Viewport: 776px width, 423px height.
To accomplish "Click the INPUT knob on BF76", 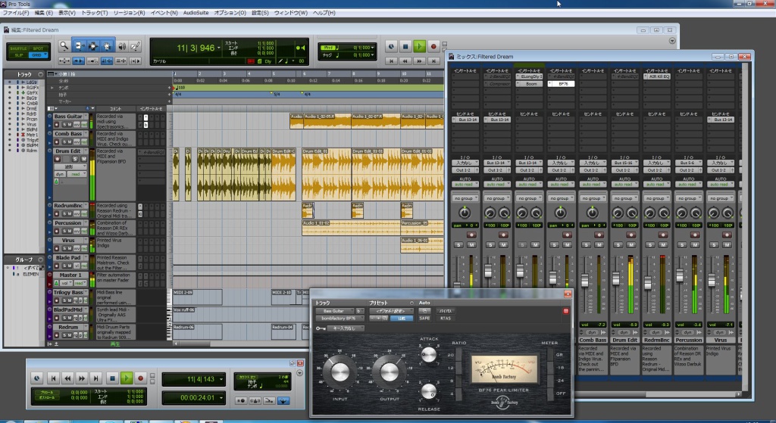I will (x=340, y=372).
